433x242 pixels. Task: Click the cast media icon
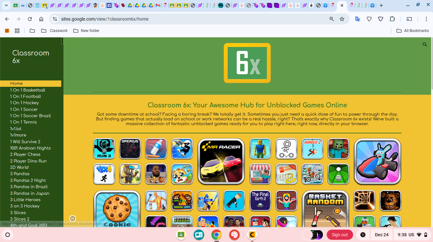409,19
